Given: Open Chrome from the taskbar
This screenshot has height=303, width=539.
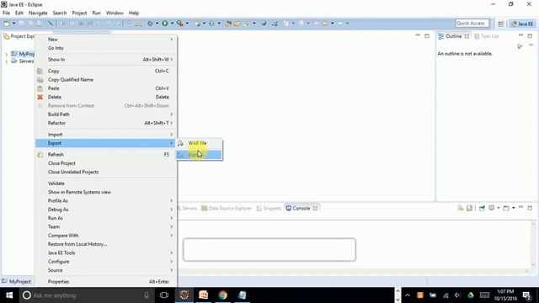Looking at the screenshot, I should pos(222,295).
